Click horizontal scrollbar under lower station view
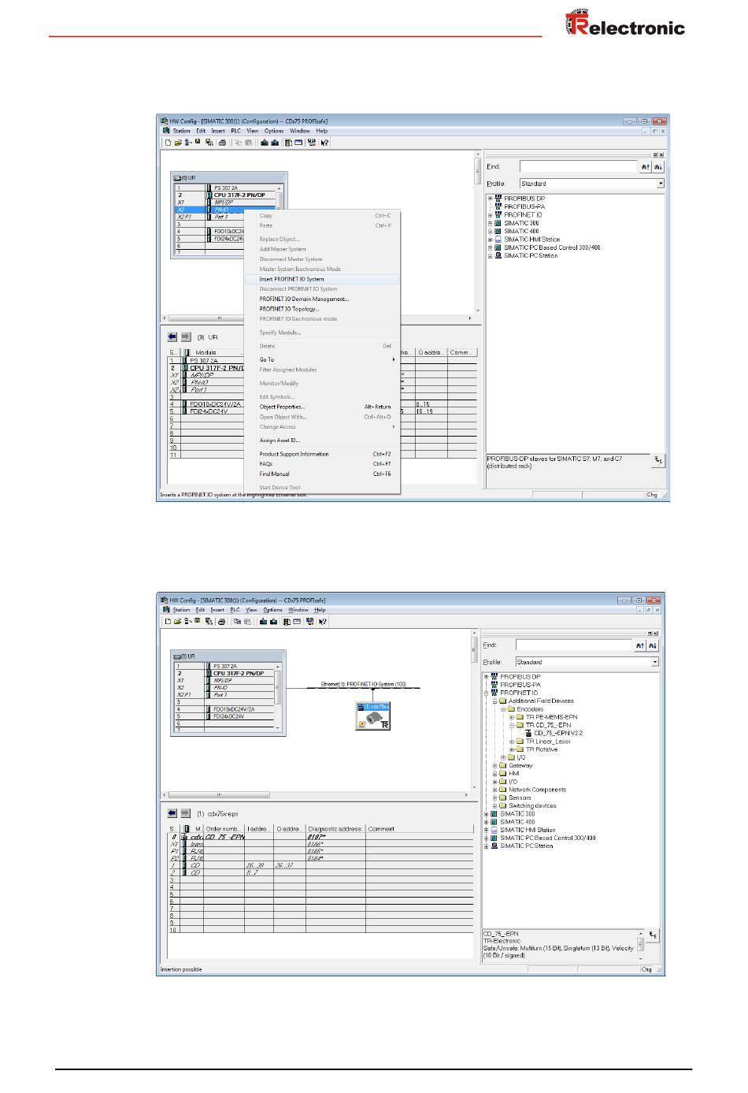This screenshot has width=748, height=1093. pos(316,795)
